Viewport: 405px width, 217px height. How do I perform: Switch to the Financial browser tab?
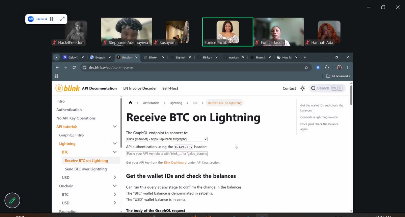click(x=260, y=57)
